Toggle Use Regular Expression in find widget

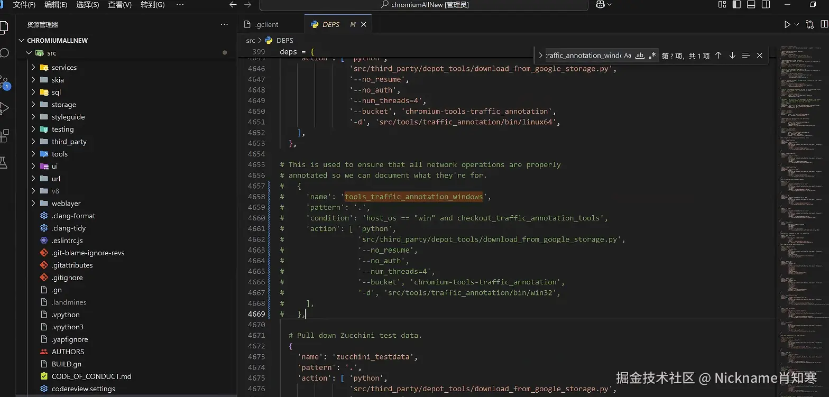652,56
